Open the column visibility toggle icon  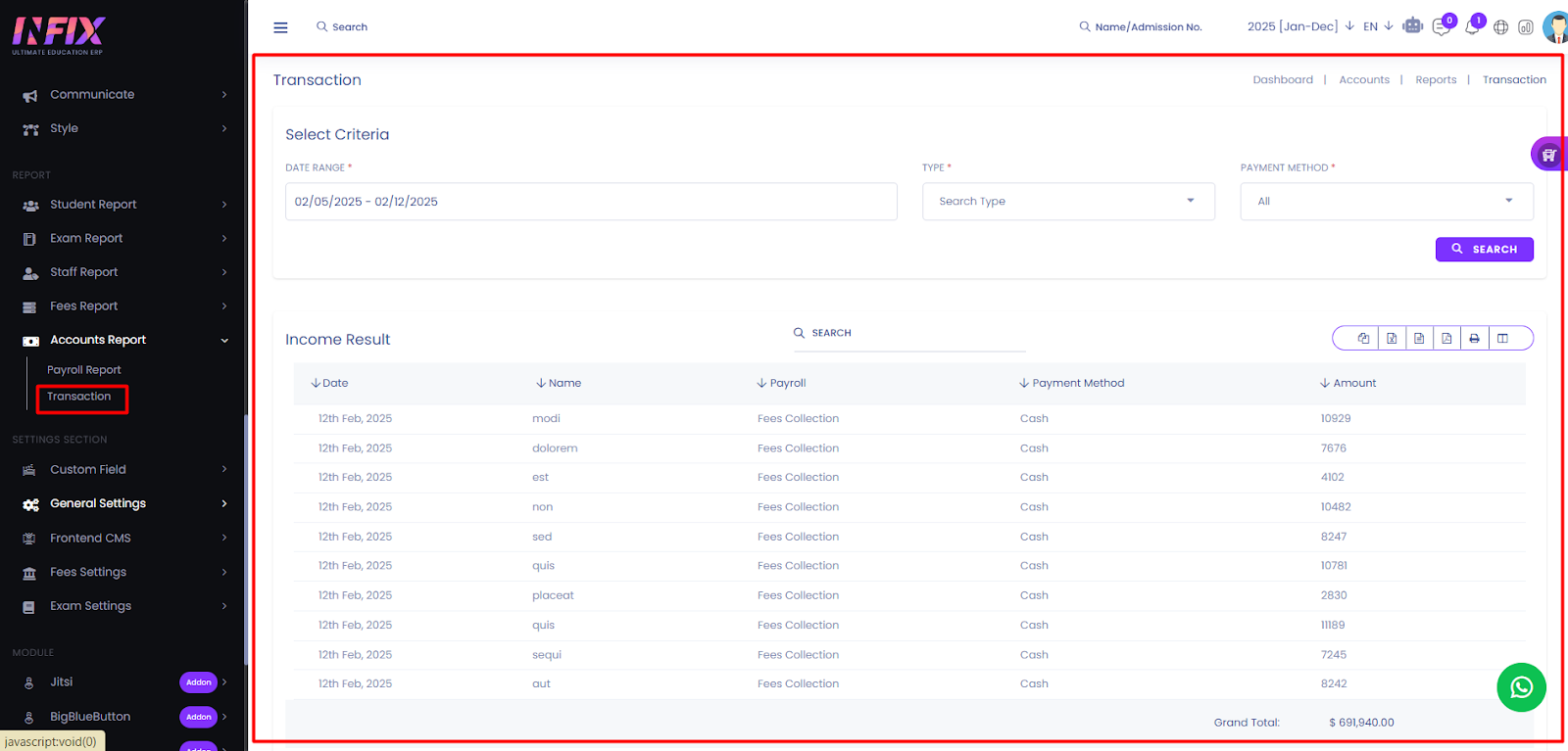click(1502, 338)
